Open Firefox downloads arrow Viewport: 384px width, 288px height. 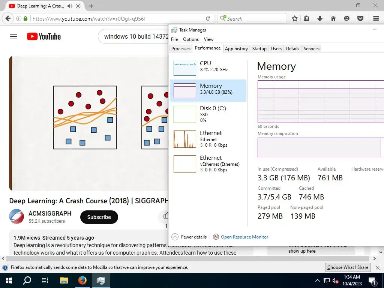(x=319, y=18)
